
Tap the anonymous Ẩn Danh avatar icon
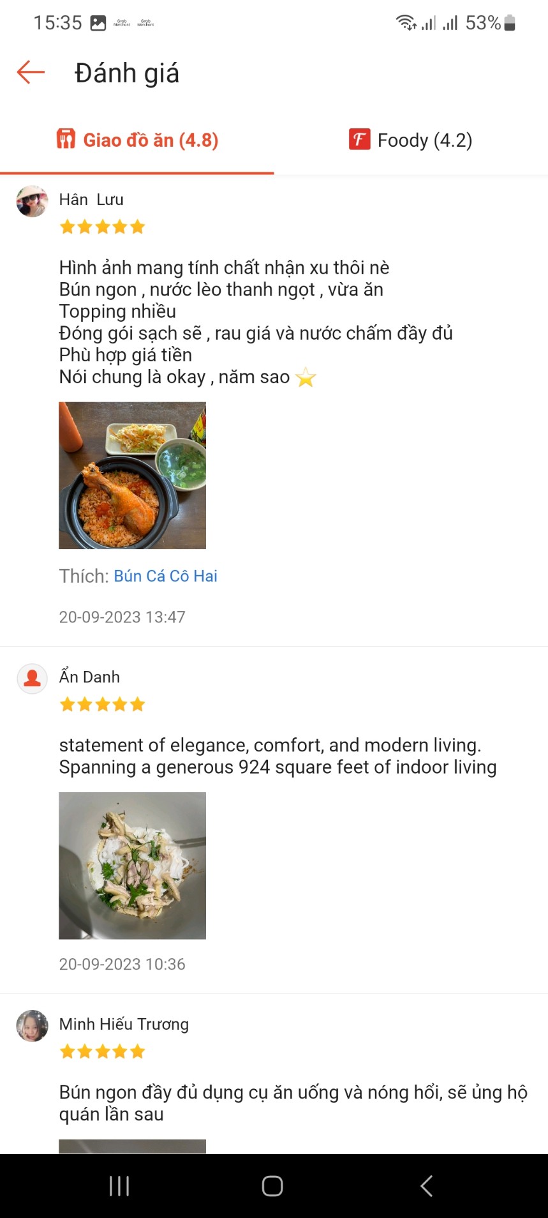32,678
